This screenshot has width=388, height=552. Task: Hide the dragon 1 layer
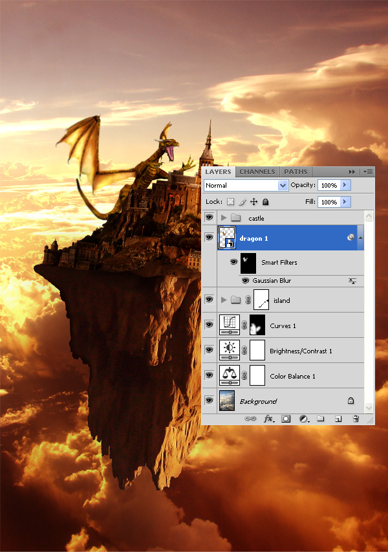click(210, 237)
